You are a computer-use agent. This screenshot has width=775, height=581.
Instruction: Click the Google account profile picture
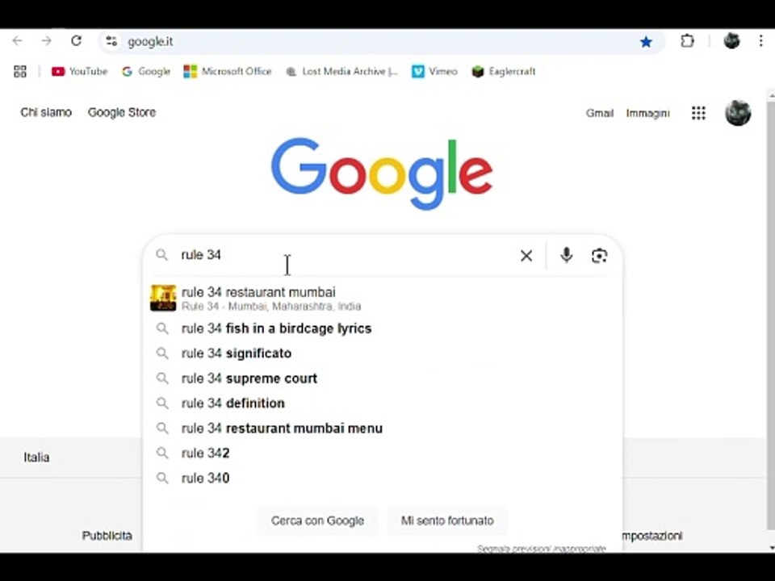[x=738, y=113]
